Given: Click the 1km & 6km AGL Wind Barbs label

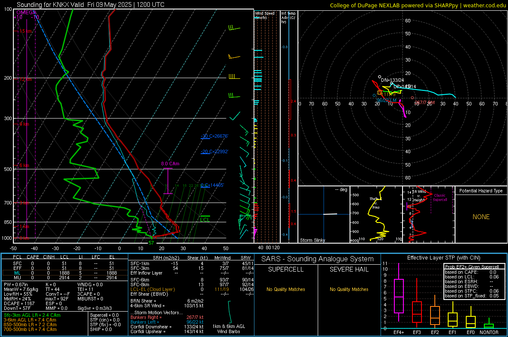Looking at the screenshot, I should (x=229, y=329).
